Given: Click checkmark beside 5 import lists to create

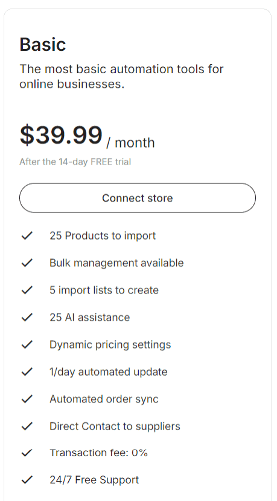Looking at the screenshot, I should [x=27, y=290].
